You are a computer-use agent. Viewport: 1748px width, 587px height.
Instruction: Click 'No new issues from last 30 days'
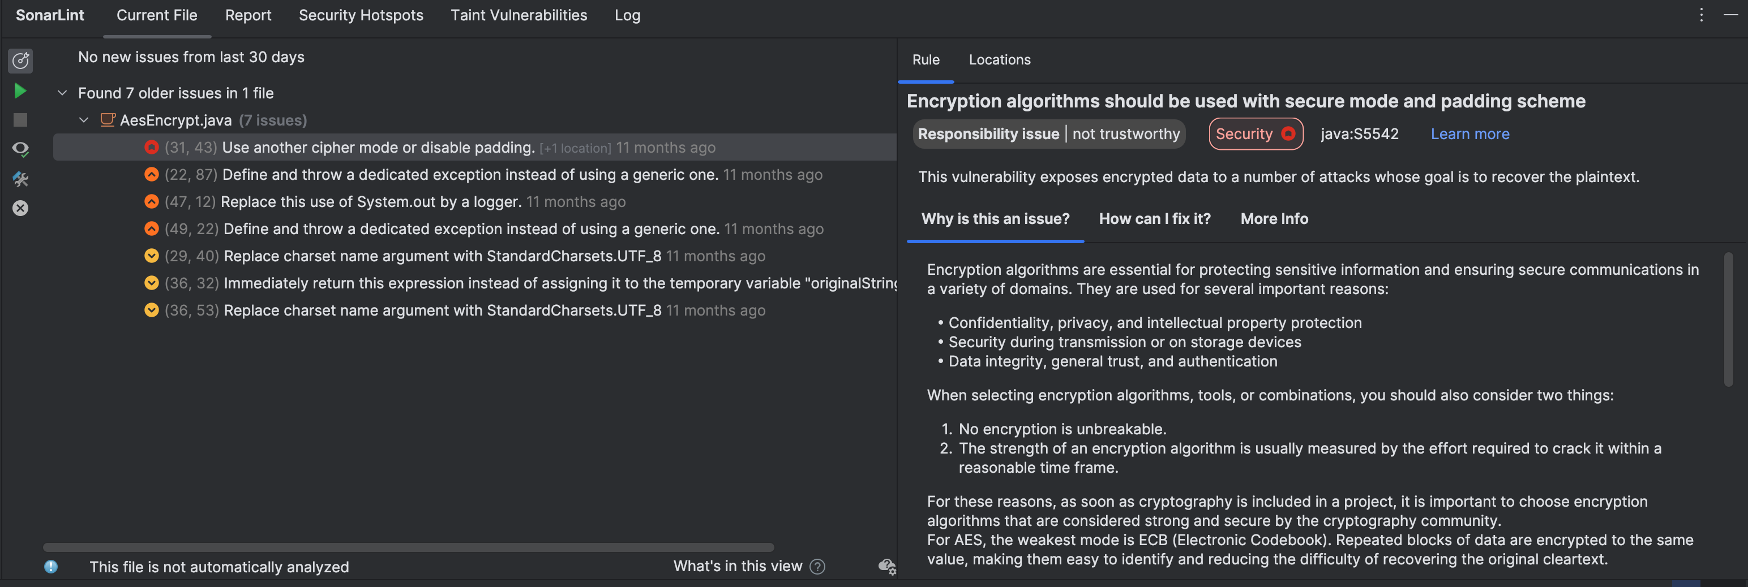(x=191, y=57)
